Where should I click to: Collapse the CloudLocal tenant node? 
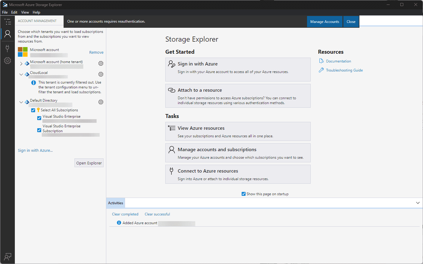pos(21,74)
